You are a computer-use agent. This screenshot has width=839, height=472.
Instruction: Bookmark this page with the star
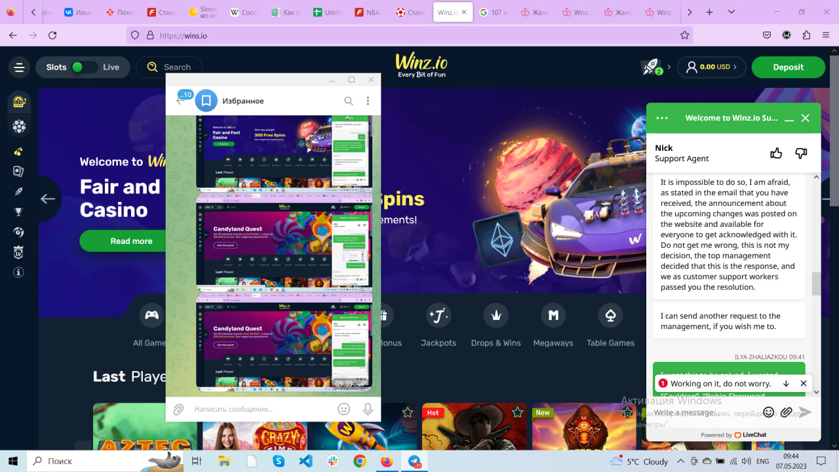pyautogui.click(x=684, y=35)
